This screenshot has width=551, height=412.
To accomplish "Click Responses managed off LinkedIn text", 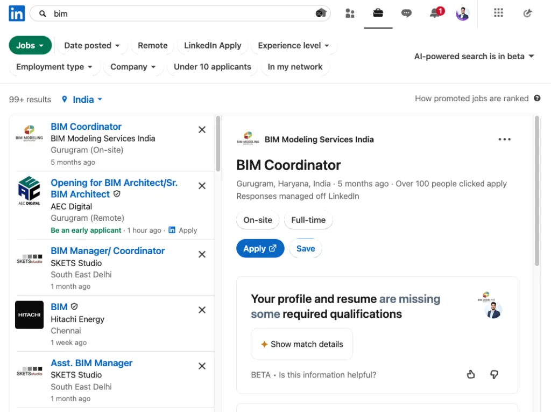I will tap(298, 197).
